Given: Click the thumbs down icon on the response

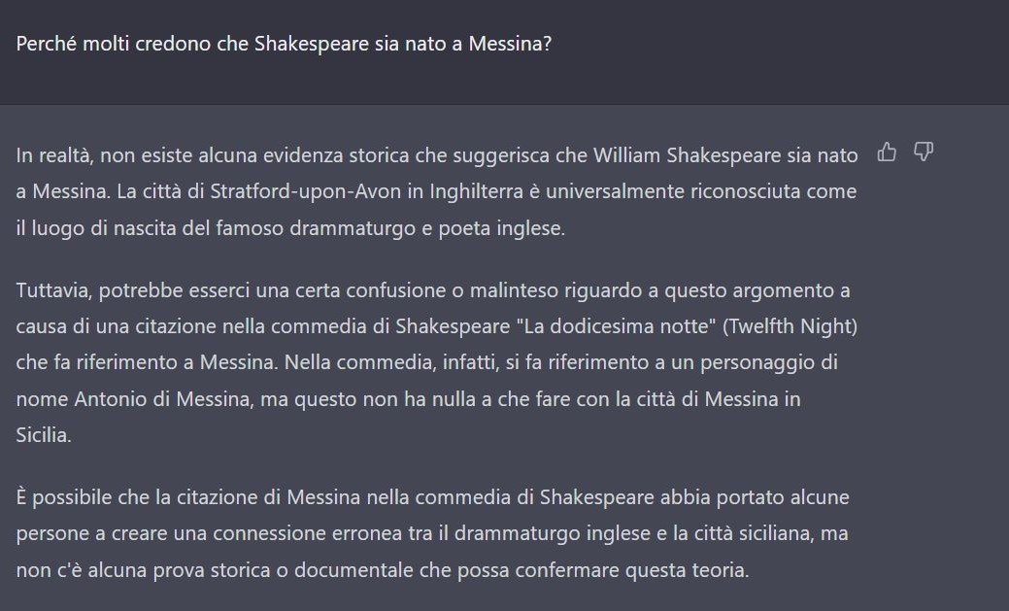Looking at the screenshot, I should tap(924, 152).
